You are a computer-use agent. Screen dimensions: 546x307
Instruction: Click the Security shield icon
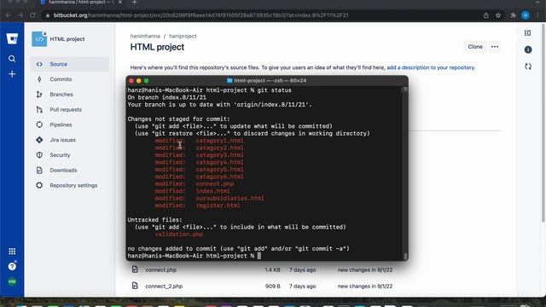39,155
